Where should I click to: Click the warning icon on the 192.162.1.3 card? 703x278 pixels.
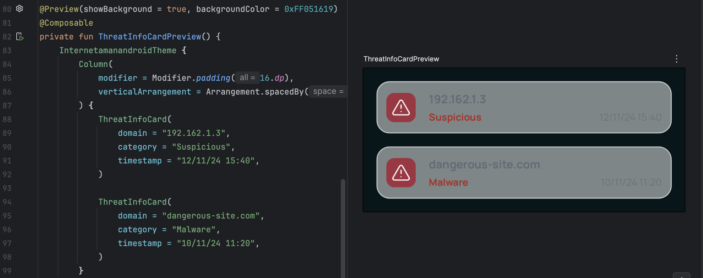[401, 107]
